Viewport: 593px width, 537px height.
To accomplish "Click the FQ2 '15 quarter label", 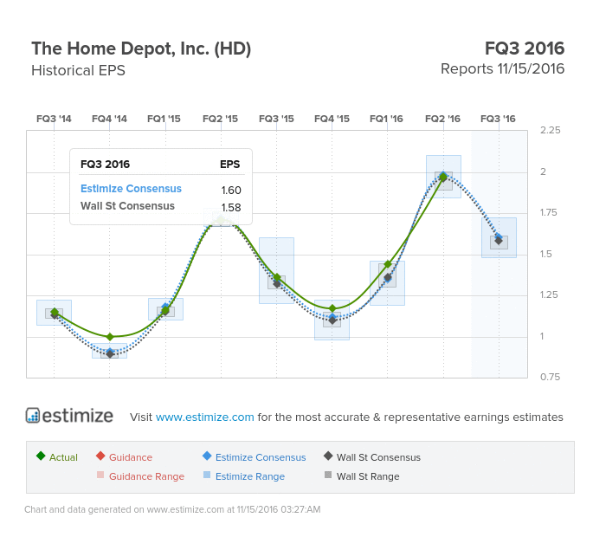I will click(220, 119).
